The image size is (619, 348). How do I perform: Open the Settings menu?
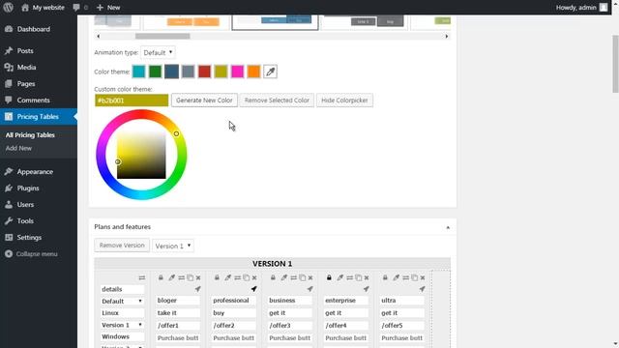click(29, 238)
